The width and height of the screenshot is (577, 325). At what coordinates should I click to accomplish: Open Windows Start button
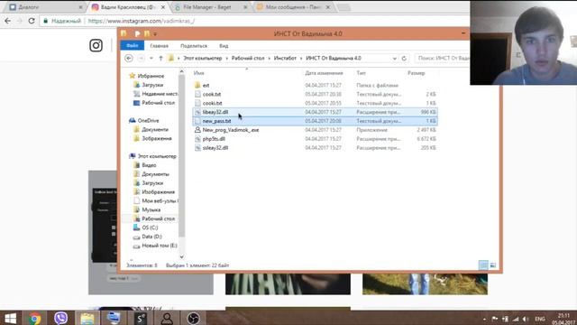pos(10,318)
